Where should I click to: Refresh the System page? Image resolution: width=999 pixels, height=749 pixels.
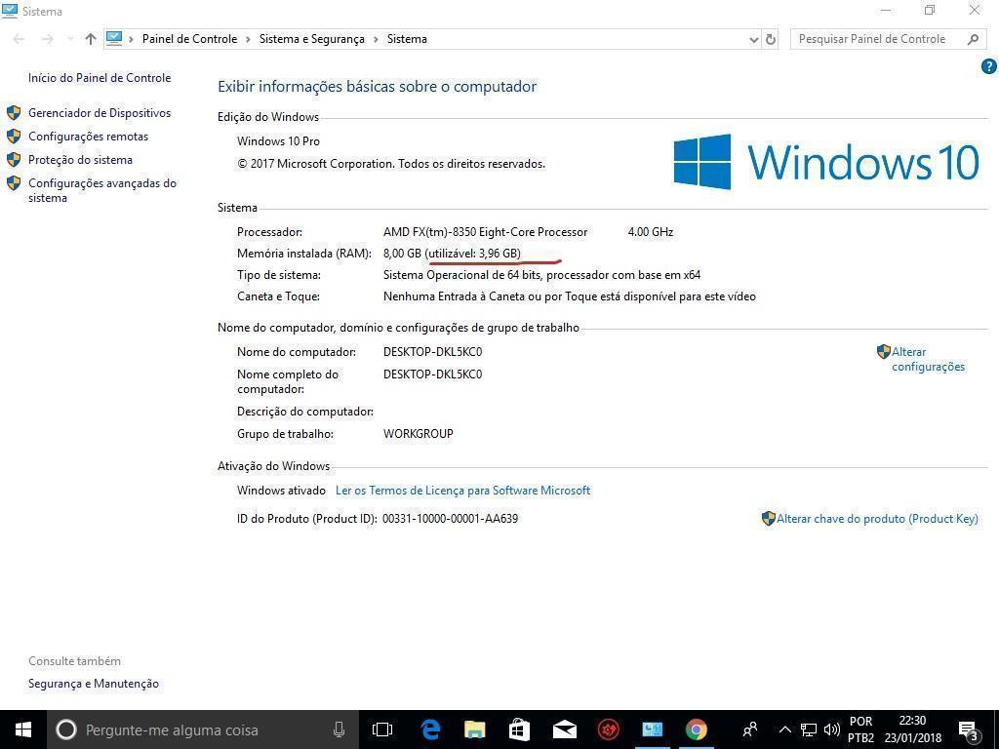click(x=771, y=39)
